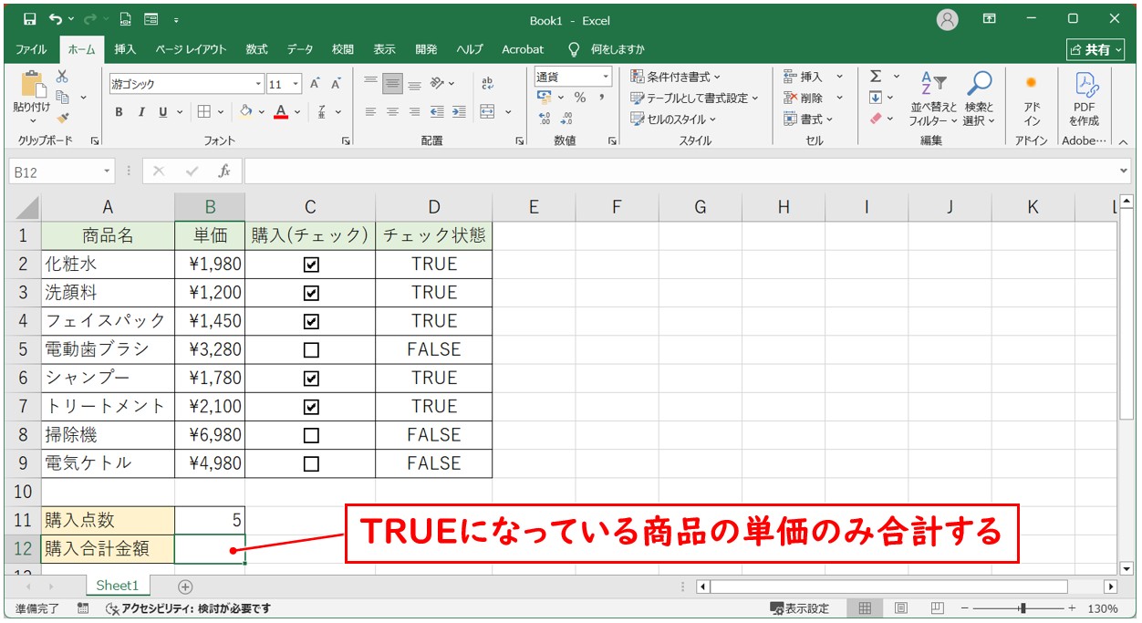The image size is (1142, 623).
Task: Click the fill color bucket swatch
Action: (x=246, y=112)
